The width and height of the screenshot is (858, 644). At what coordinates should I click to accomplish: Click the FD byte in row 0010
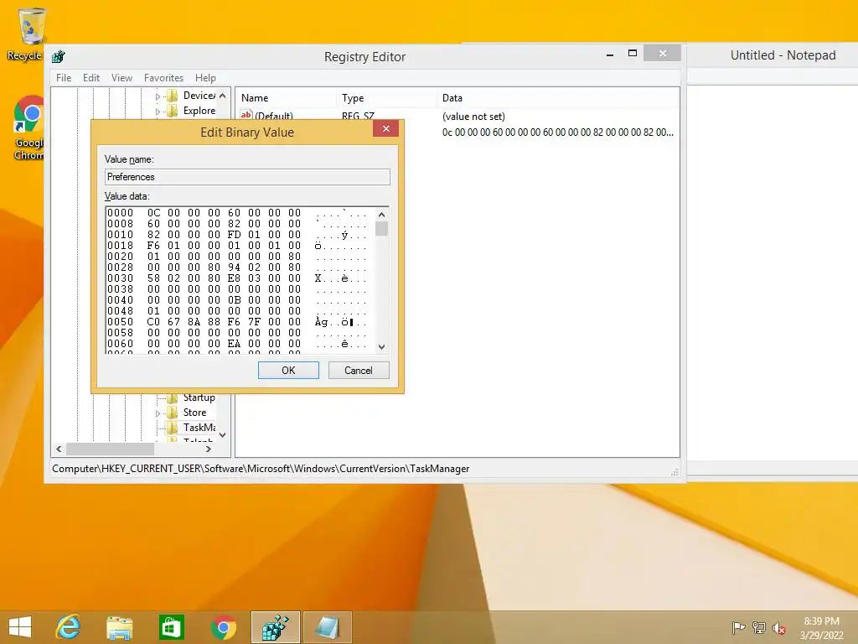[x=235, y=235]
